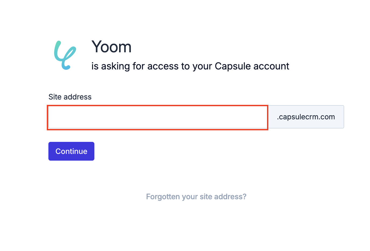Click the gray help link under Continue
This screenshot has width=370, height=251.
pos(196,197)
